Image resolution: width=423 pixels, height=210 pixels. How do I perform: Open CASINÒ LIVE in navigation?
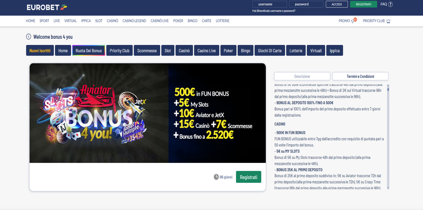160,21
